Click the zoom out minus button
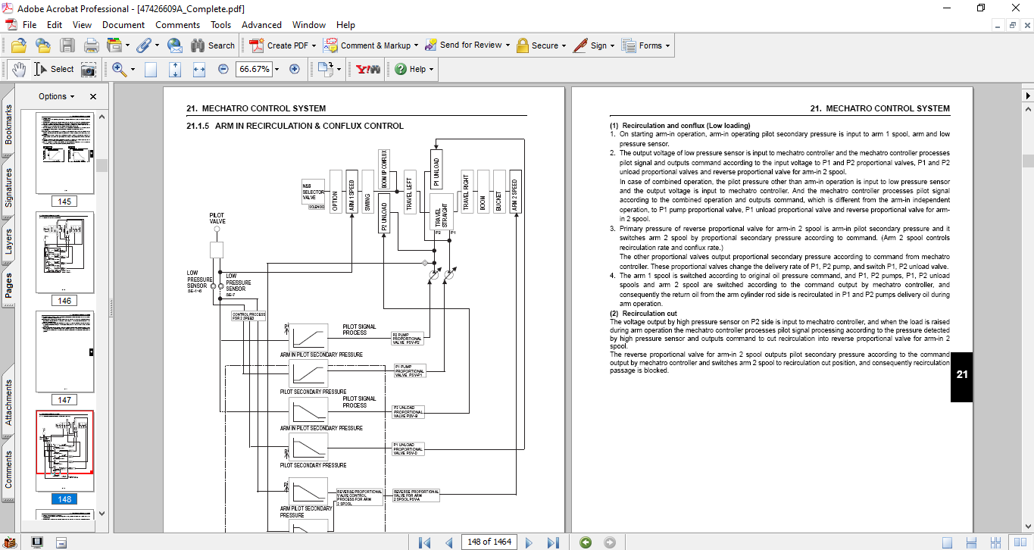 tap(223, 69)
